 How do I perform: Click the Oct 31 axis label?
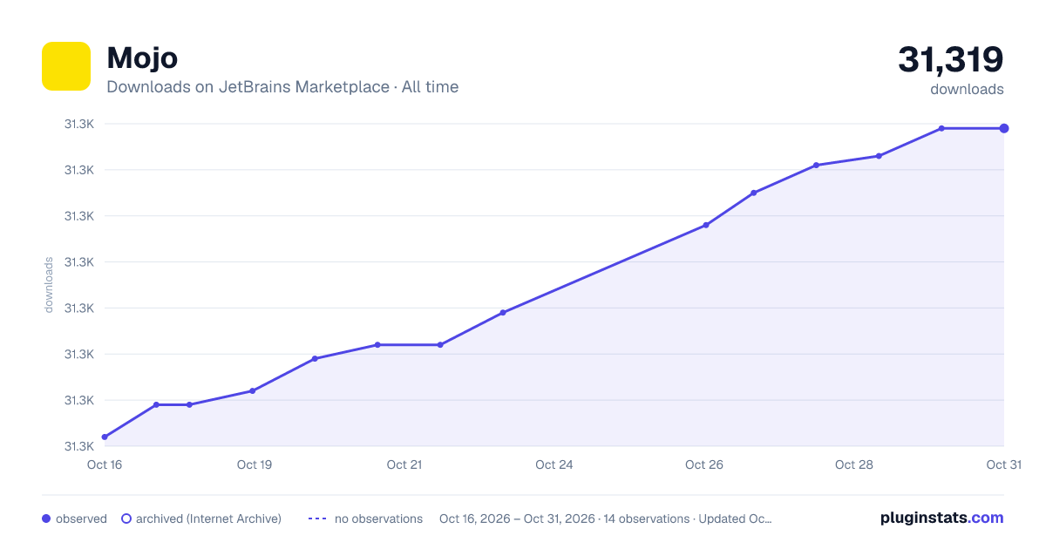tap(1004, 464)
